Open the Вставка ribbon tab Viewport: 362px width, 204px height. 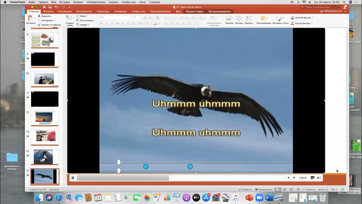tap(48, 11)
